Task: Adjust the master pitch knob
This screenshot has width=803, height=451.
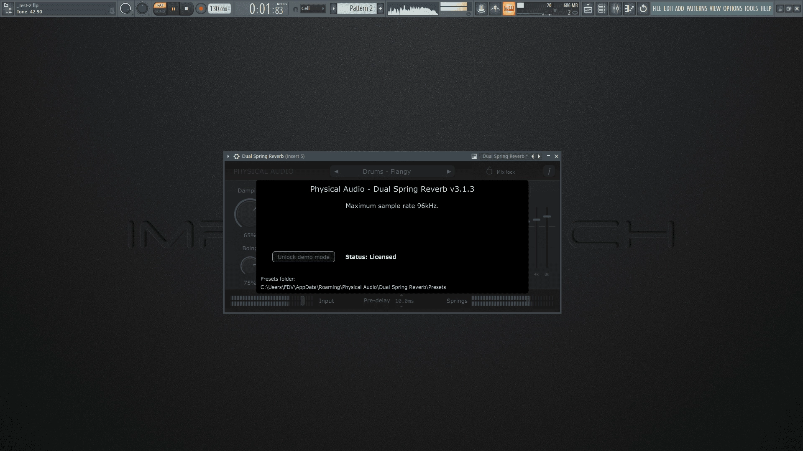Action: pyautogui.click(x=142, y=8)
